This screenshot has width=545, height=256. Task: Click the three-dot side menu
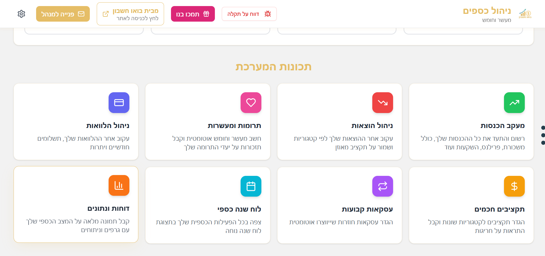543,135
